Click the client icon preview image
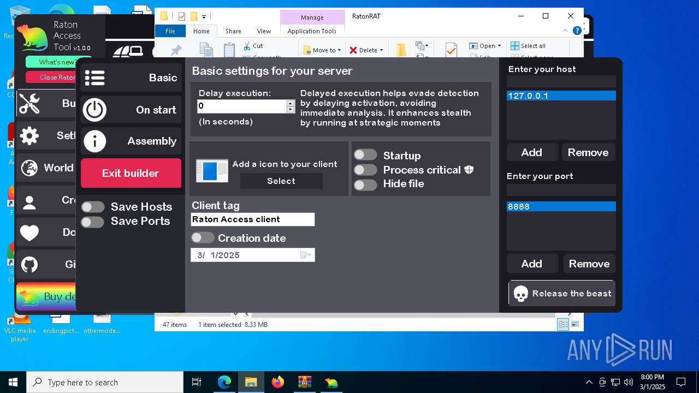Screen dimensions: 699x393 tap(212, 171)
